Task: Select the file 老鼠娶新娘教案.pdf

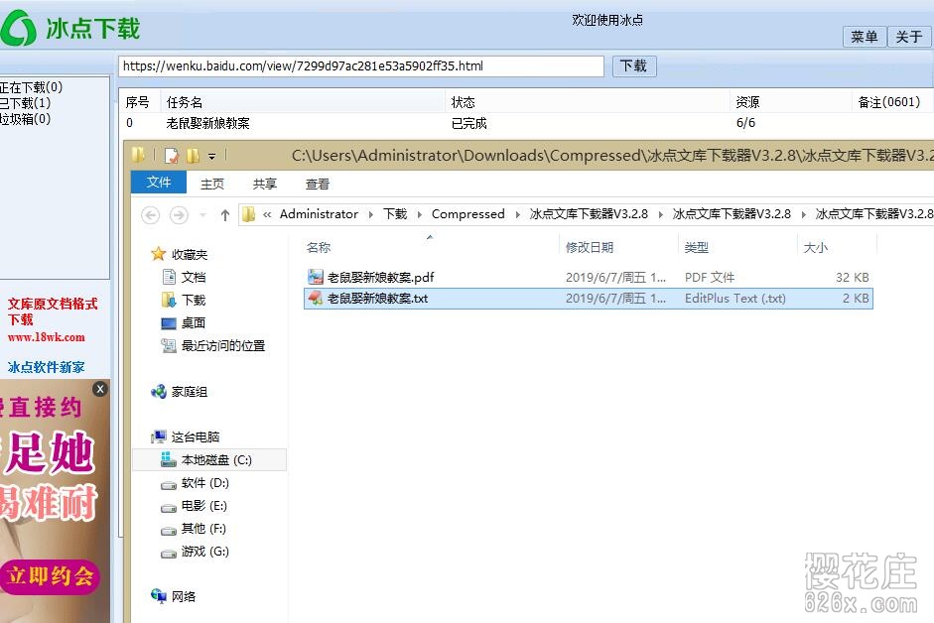Action: coord(588,277)
